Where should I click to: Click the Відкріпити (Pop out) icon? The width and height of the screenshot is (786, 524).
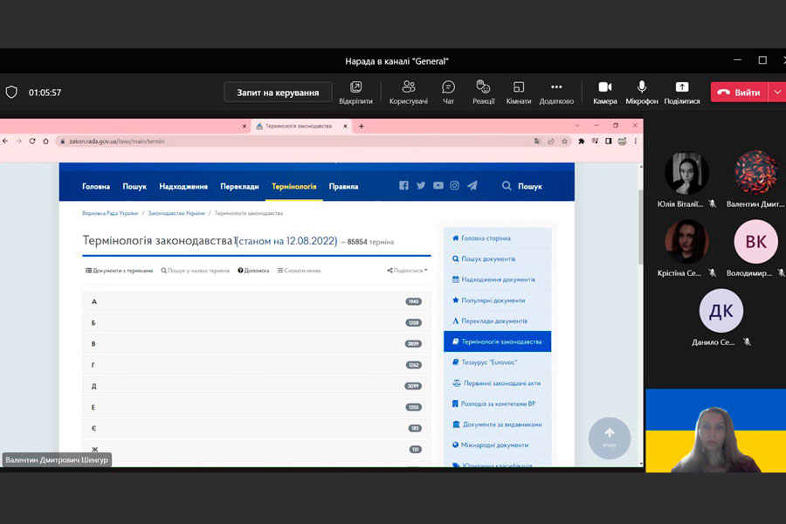point(355,92)
